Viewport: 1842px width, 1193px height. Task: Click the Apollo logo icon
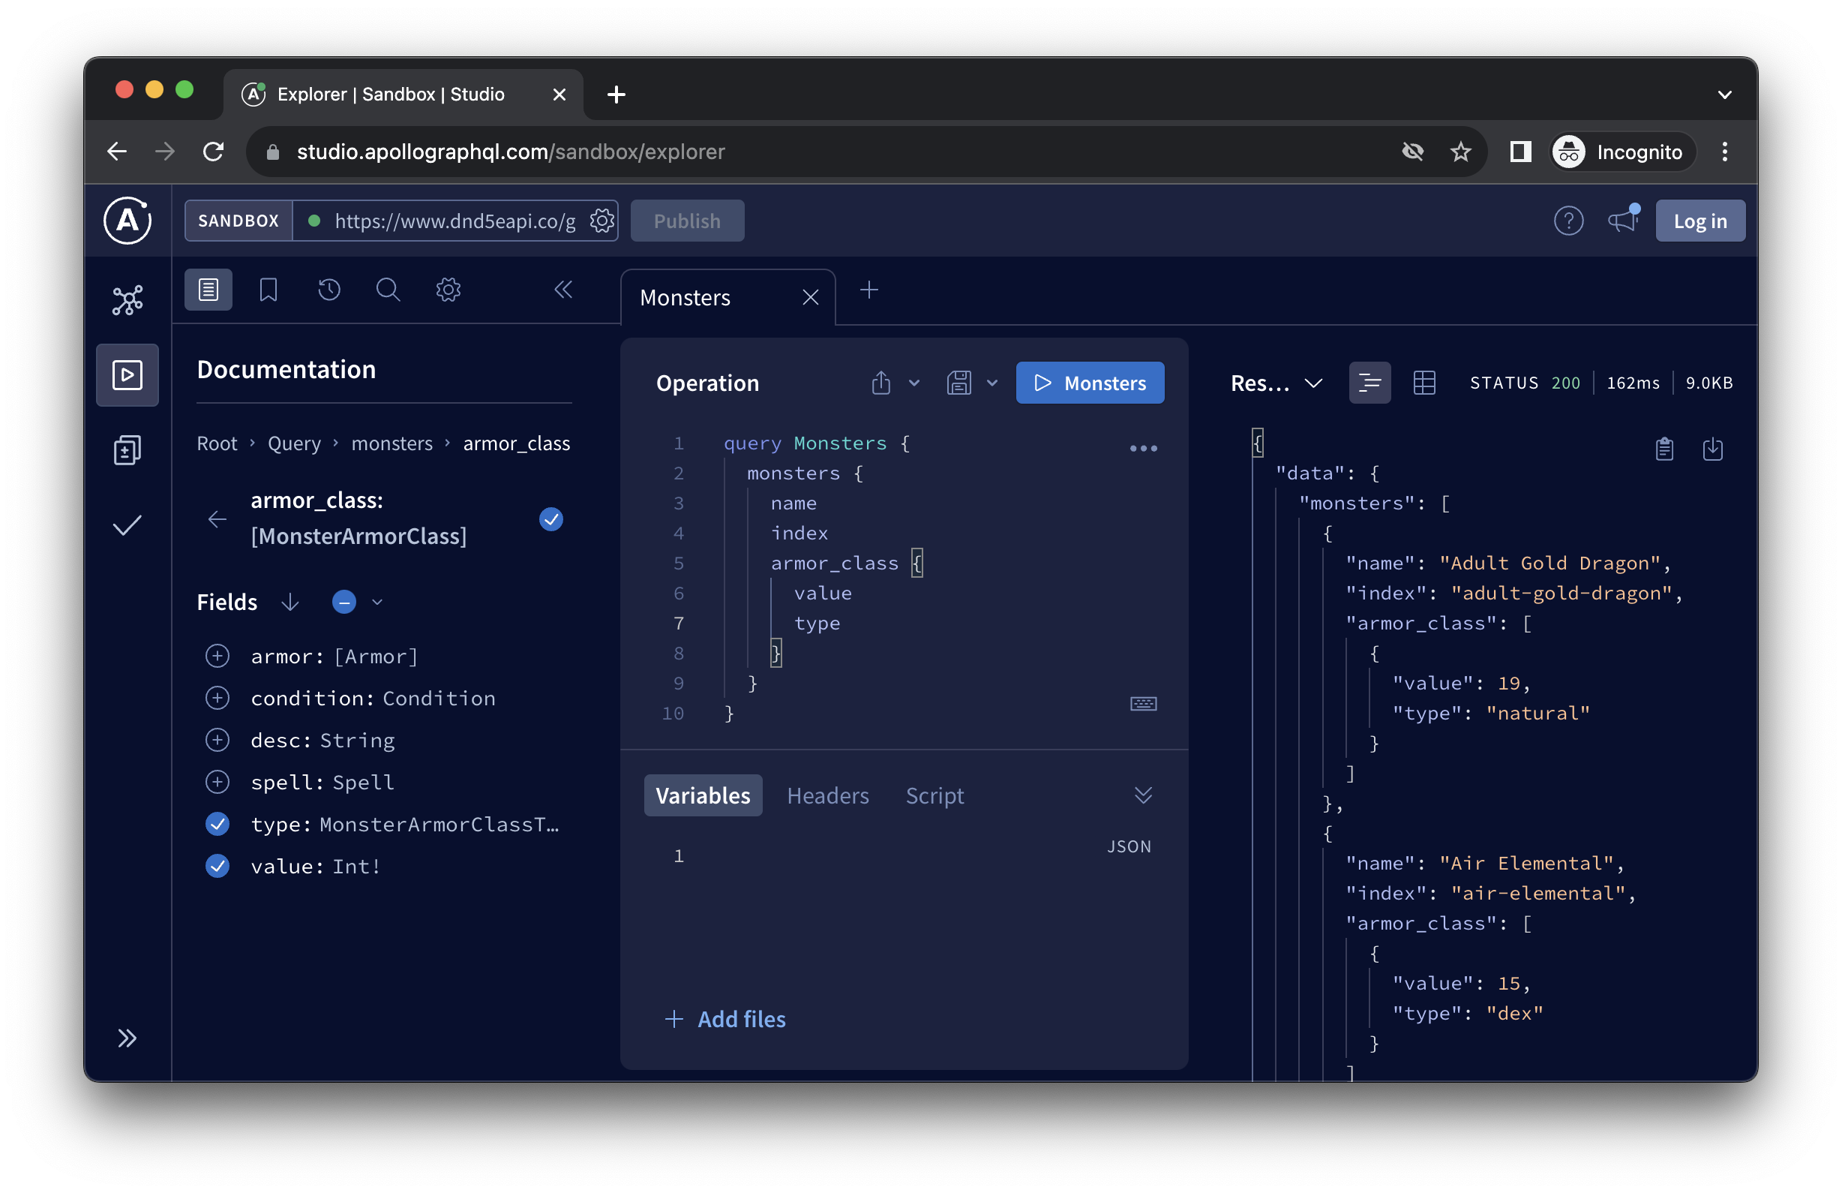tap(127, 221)
